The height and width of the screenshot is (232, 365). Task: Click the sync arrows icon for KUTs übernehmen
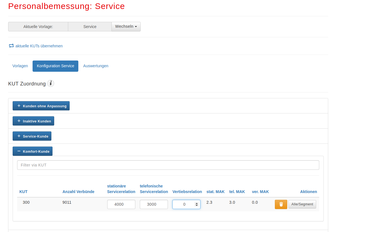coord(11,46)
